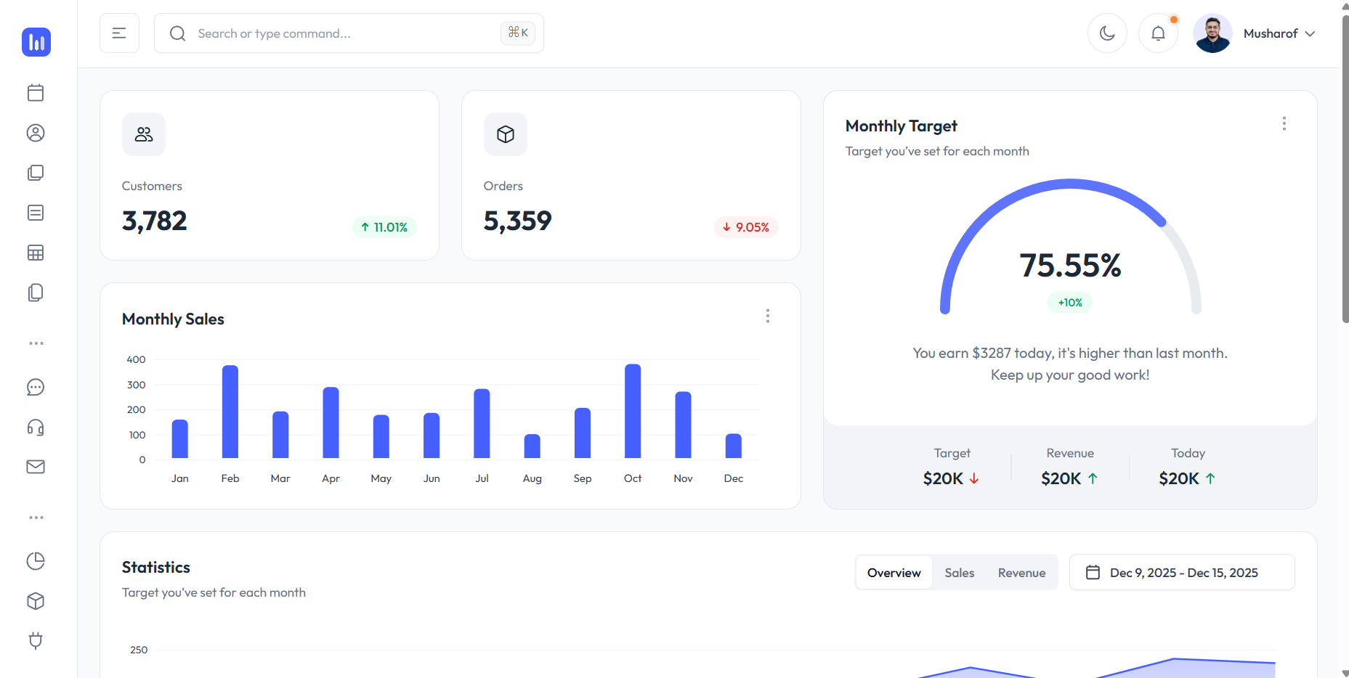Open the User Profile sidebar icon
This screenshot has width=1349, height=678.
(x=36, y=133)
